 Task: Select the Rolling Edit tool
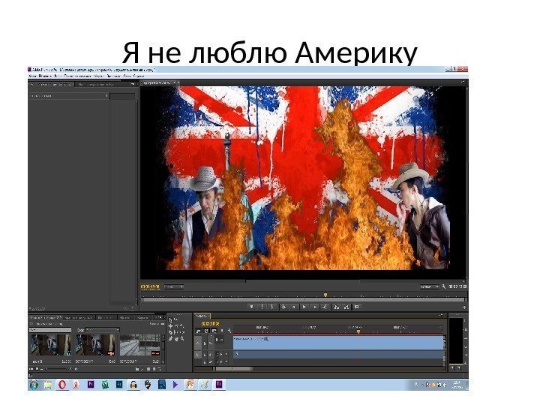(177, 325)
